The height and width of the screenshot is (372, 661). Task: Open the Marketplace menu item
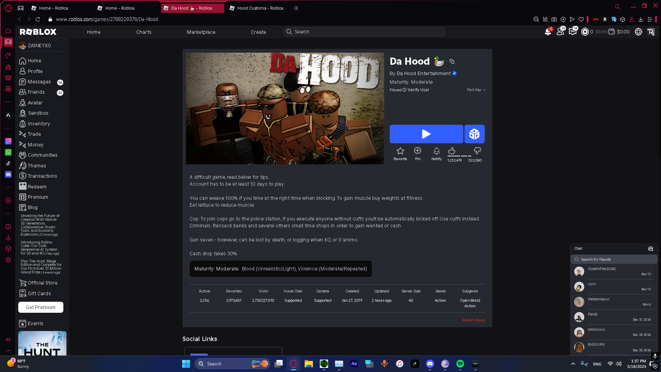[x=201, y=32]
